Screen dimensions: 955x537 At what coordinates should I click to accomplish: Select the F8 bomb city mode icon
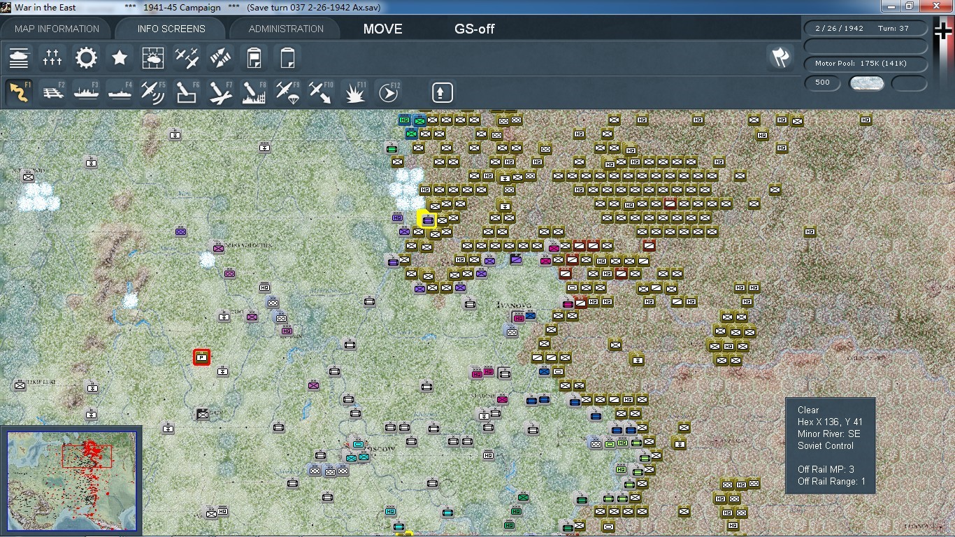click(254, 92)
